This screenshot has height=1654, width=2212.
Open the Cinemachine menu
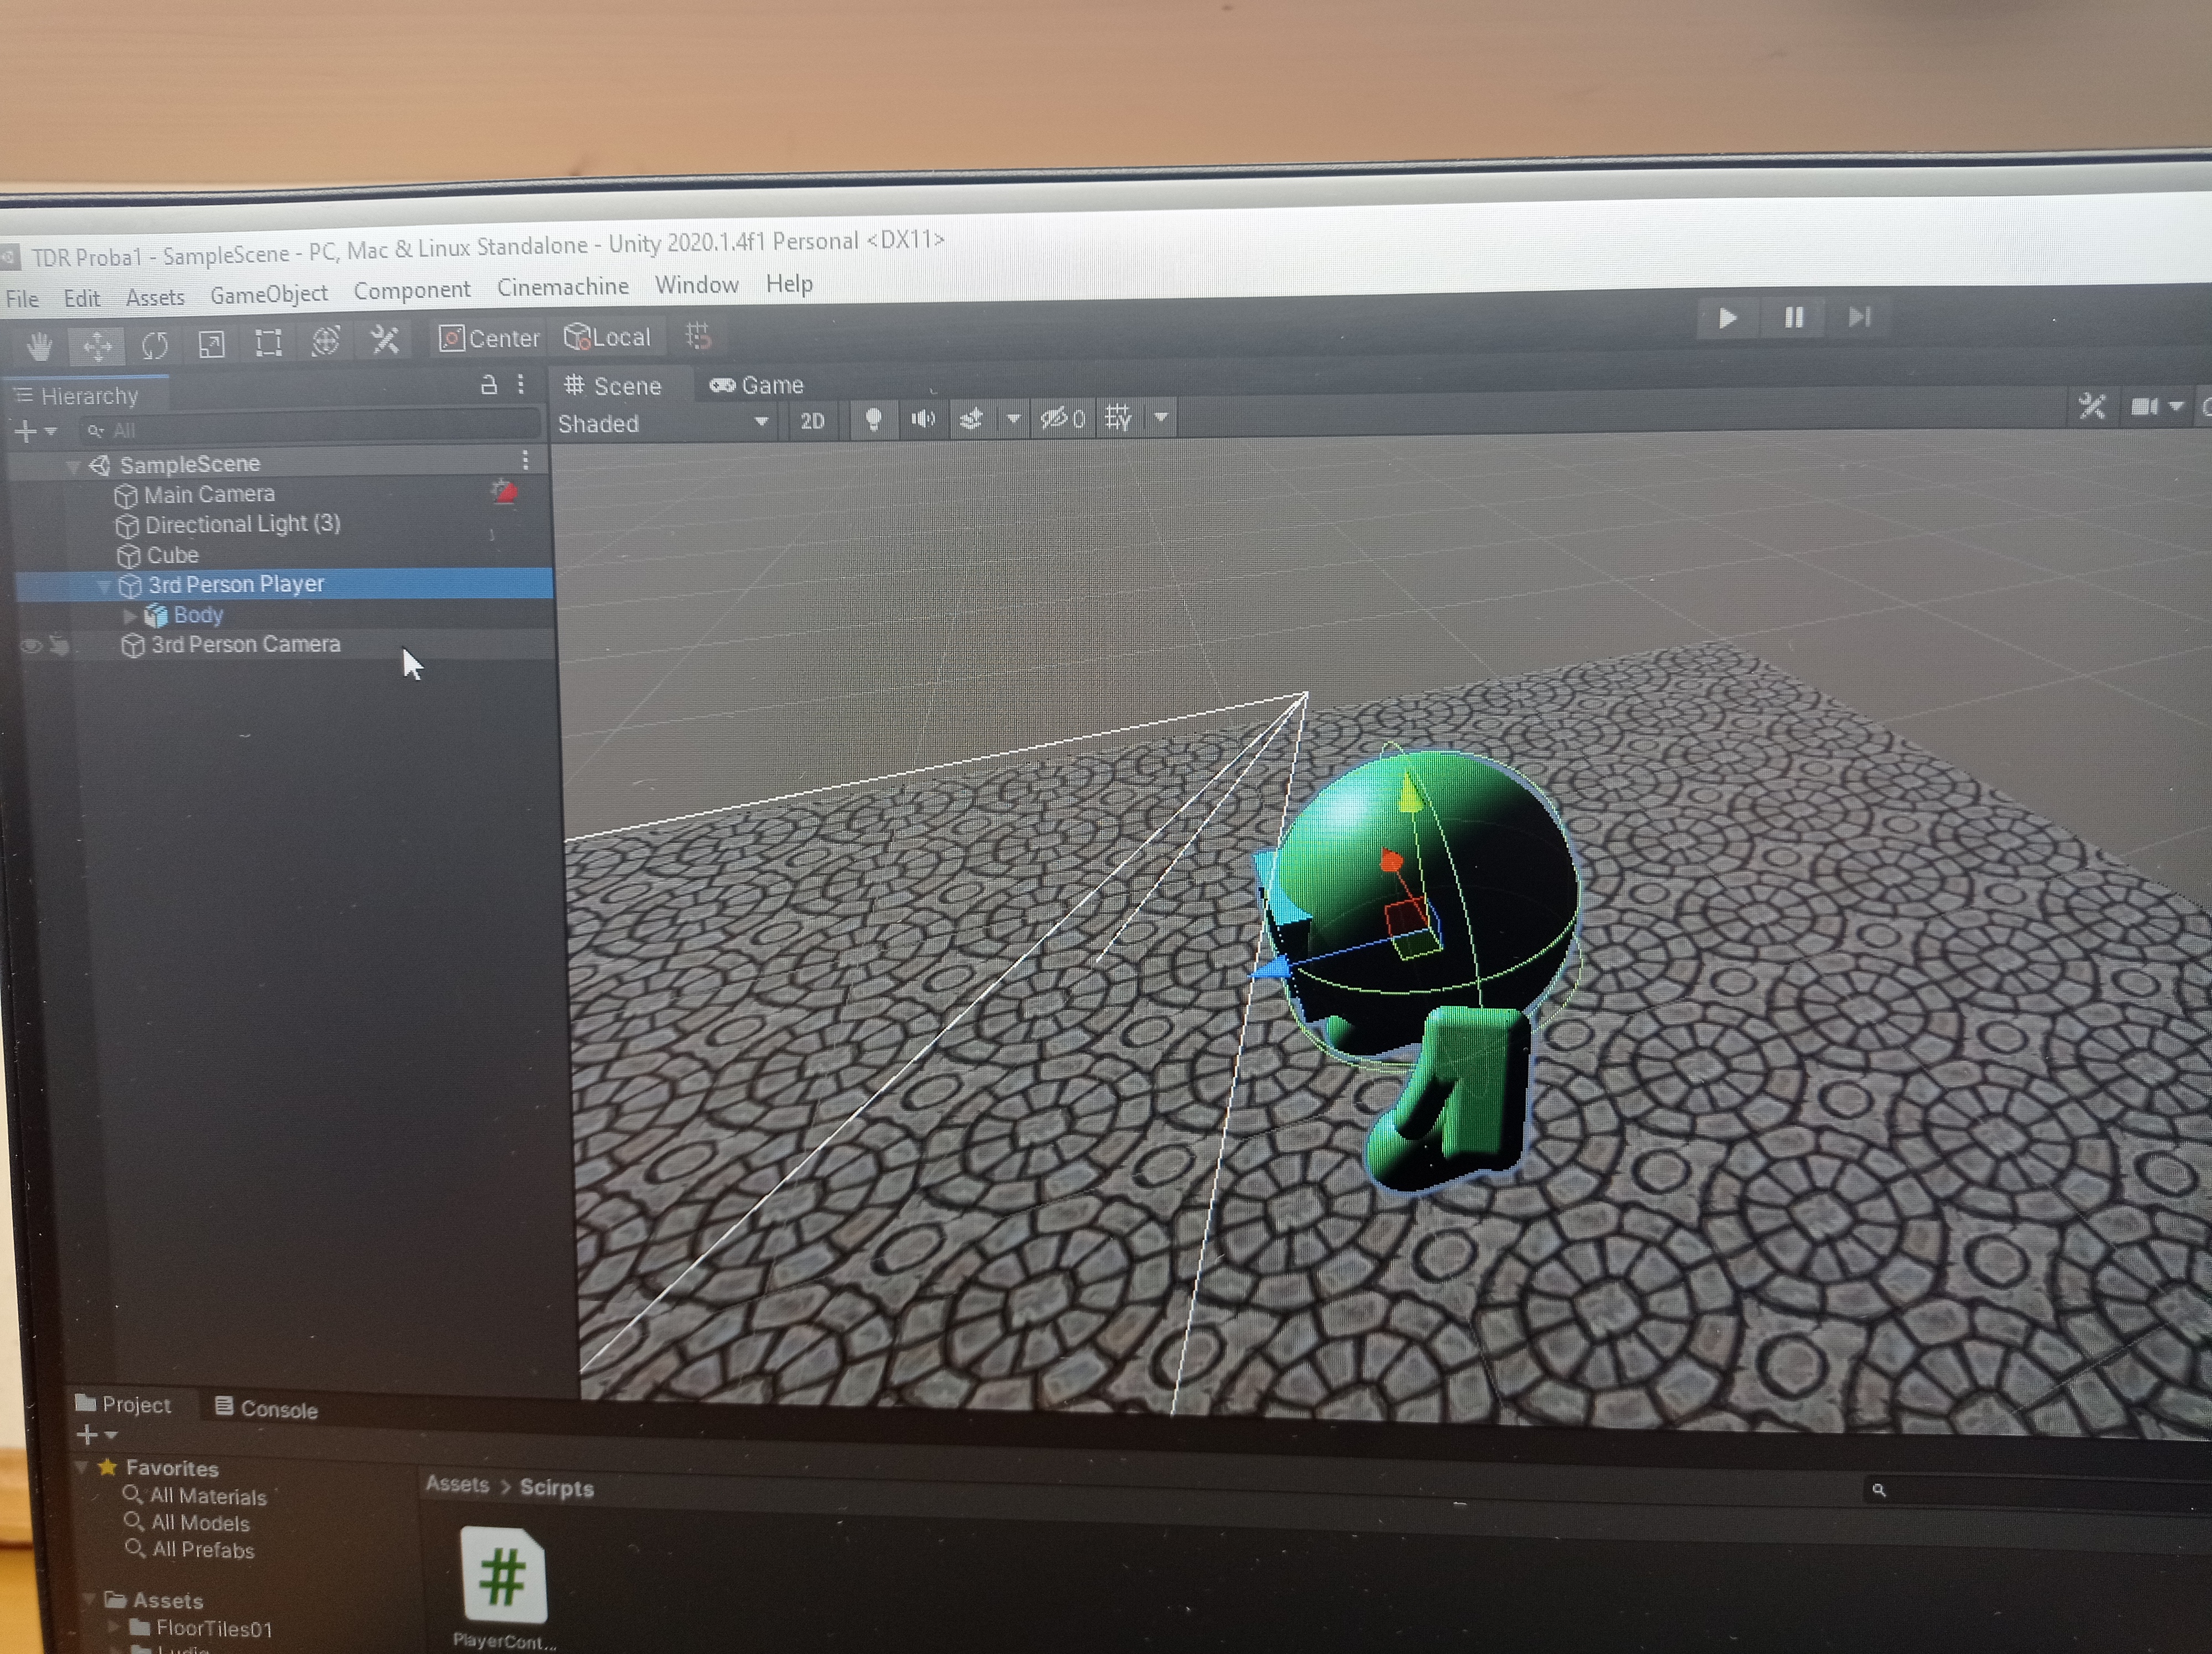click(563, 287)
